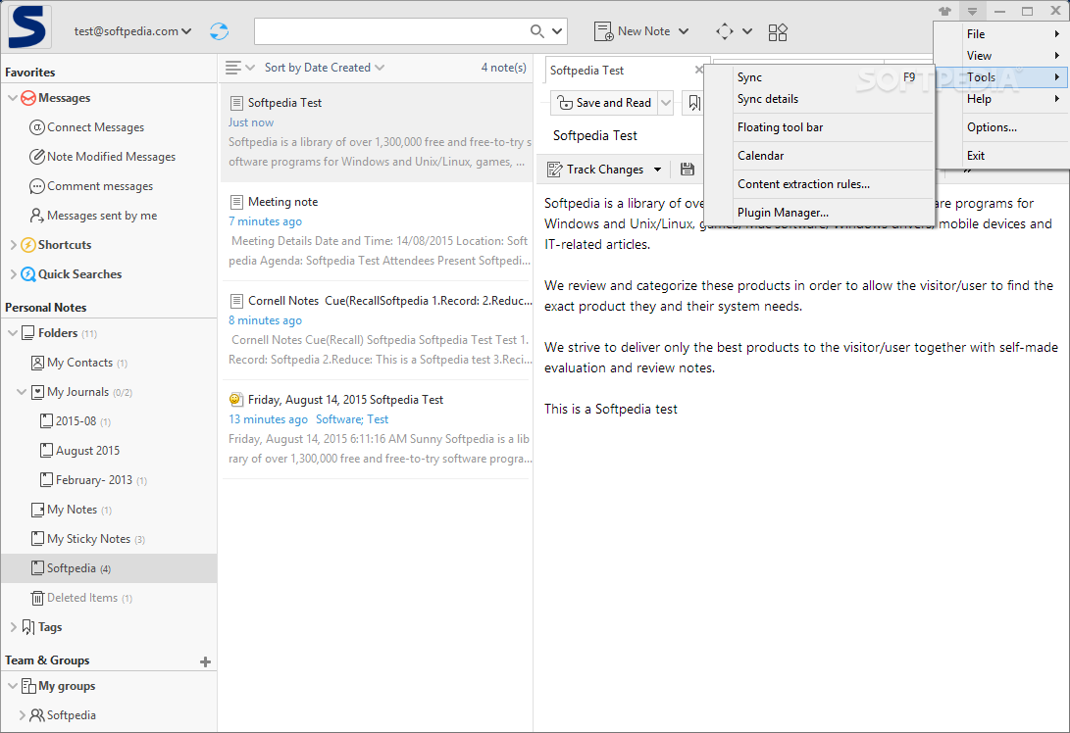Open New Note dropdown arrow
Screen dimensions: 1070x733
click(684, 31)
